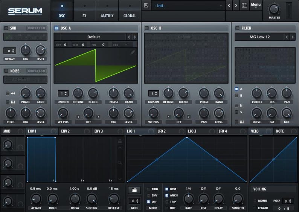Viewport: 299px width, 212px height.
Task: Select the VELO tab
Action: 261,131
